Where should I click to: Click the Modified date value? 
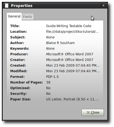tap(73, 71)
